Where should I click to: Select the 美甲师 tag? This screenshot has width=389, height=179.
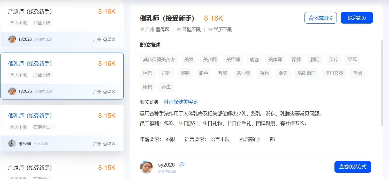coord(233,60)
